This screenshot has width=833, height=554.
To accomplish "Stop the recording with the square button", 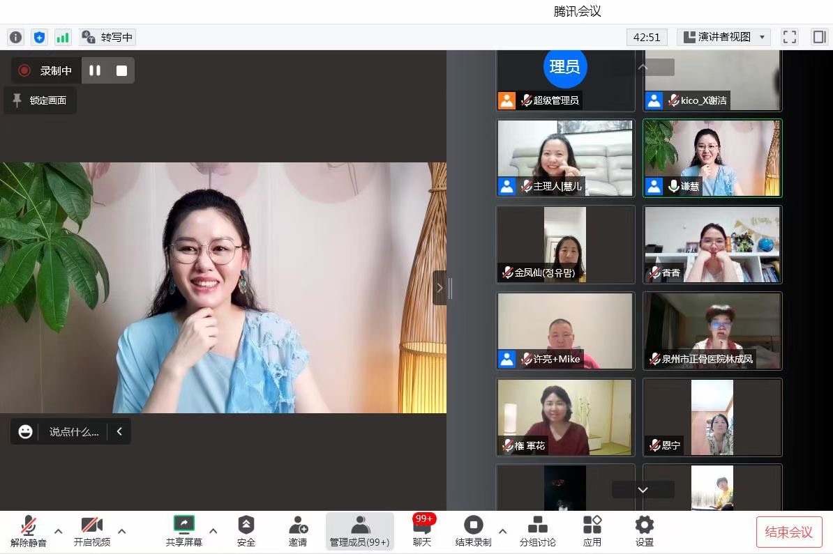I will point(121,70).
